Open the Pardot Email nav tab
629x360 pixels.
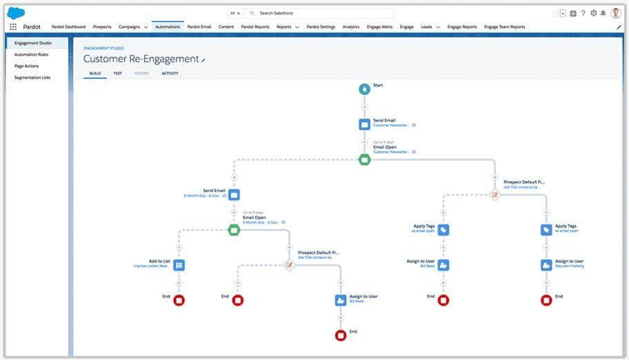point(199,27)
